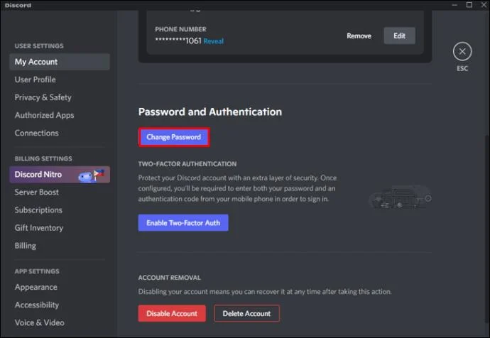Click Disable Account button

(x=172, y=313)
